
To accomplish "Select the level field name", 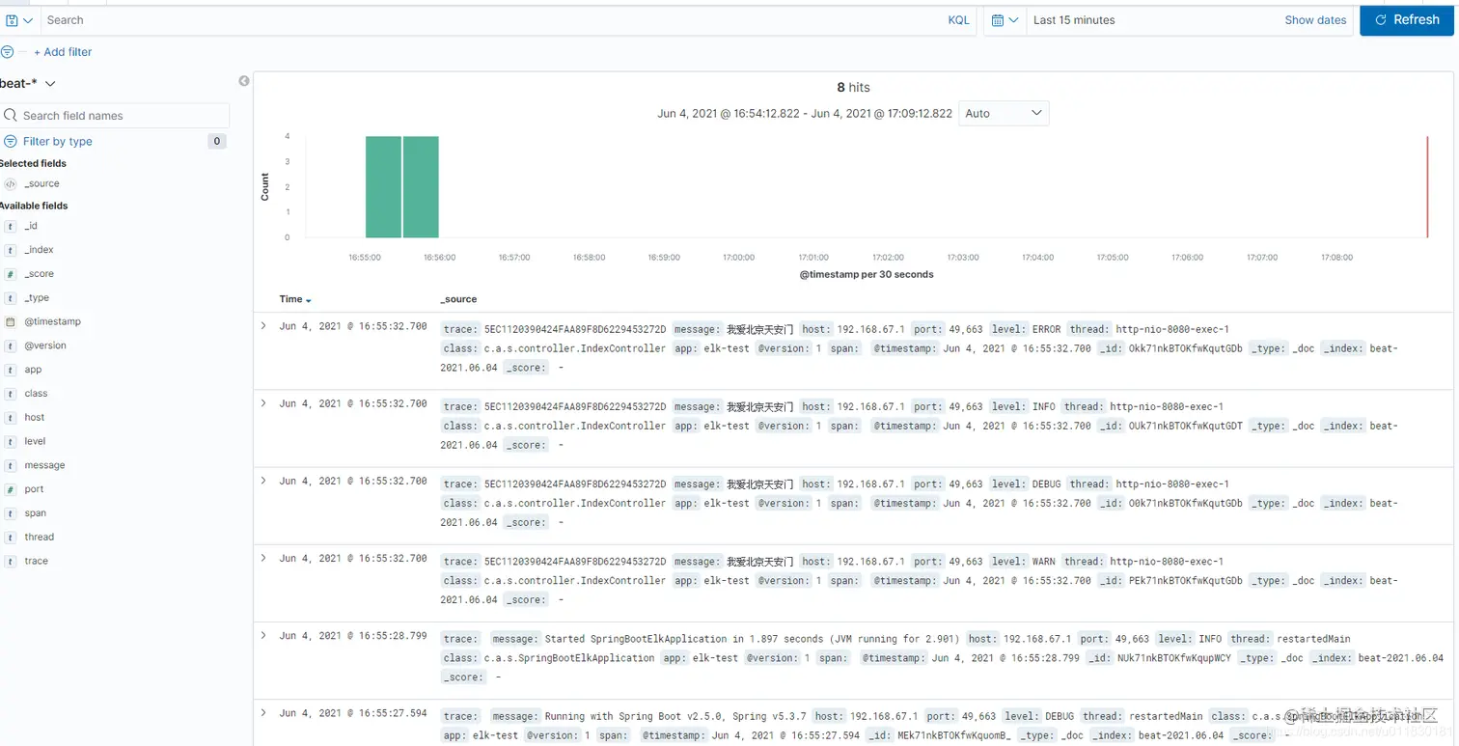I will tap(35, 441).
